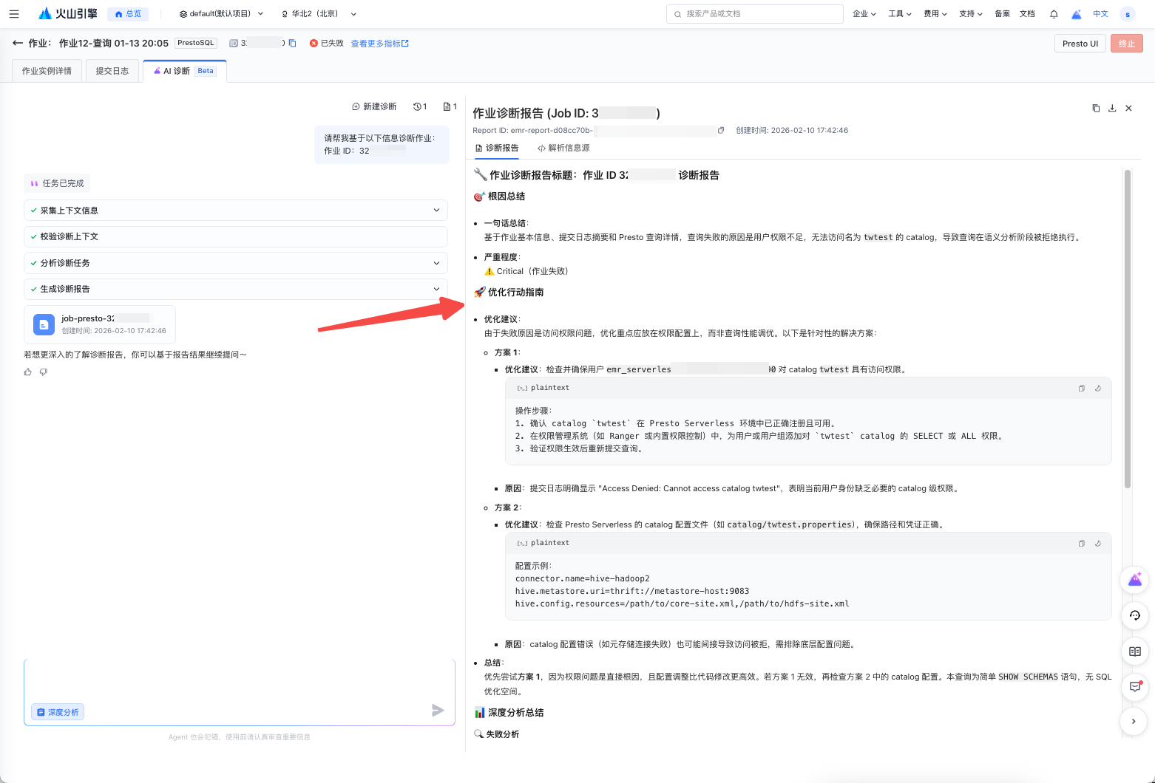Give thumbs up to the response
The height and width of the screenshot is (783, 1155).
[x=28, y=372]
